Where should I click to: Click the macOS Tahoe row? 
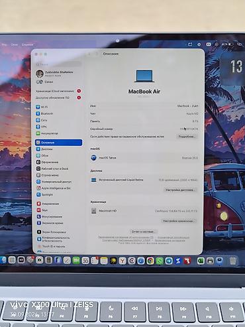pos(144,158)
